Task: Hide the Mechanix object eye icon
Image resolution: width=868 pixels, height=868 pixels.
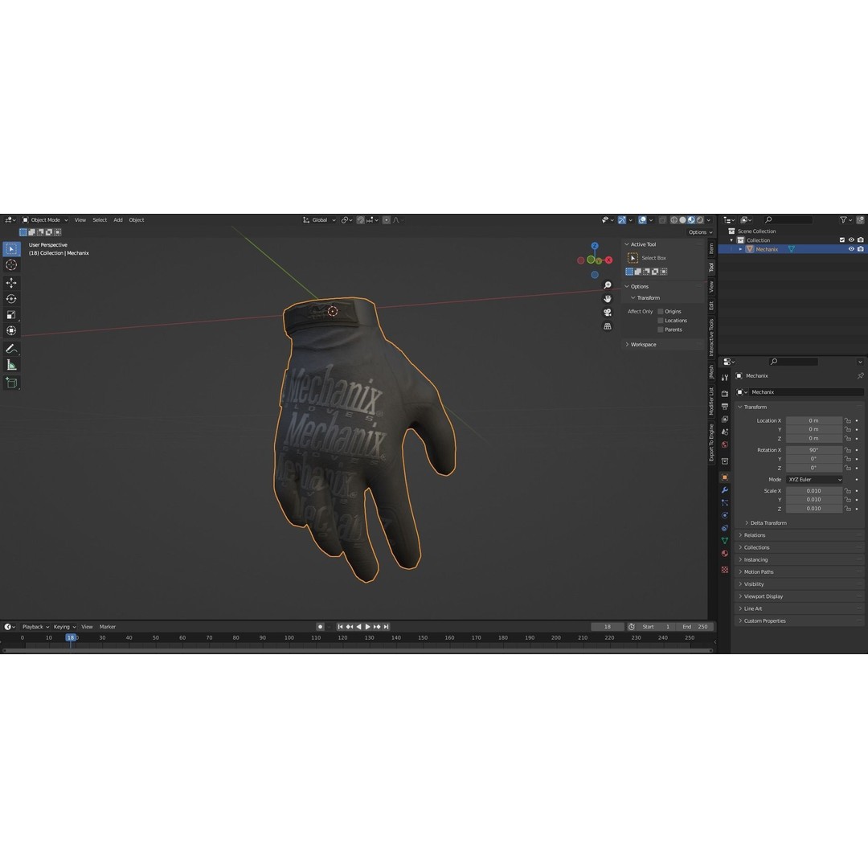Action: [x=851, y=249]
